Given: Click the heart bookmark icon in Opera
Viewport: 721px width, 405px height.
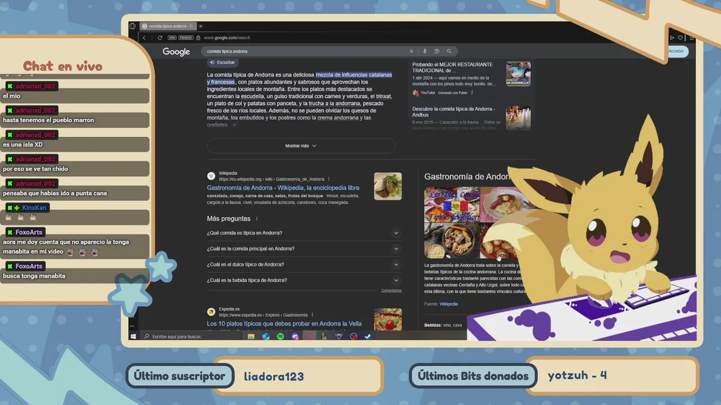Looking at the screenshot, I should [680, 38].
